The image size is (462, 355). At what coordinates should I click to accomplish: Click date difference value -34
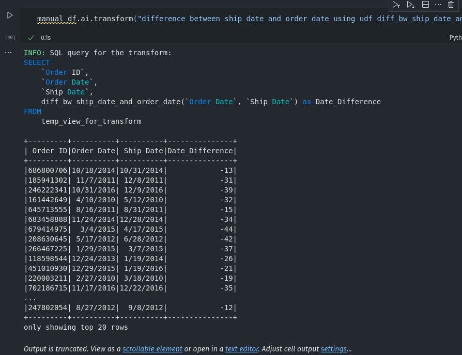click(x=226, y=219)
